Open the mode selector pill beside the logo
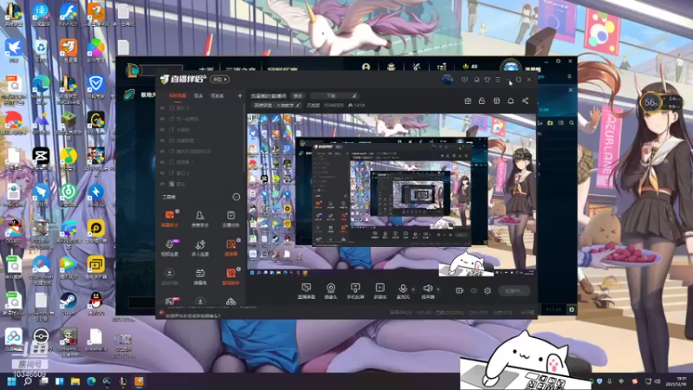Screen dimensions: 693x390 (220, 80)
